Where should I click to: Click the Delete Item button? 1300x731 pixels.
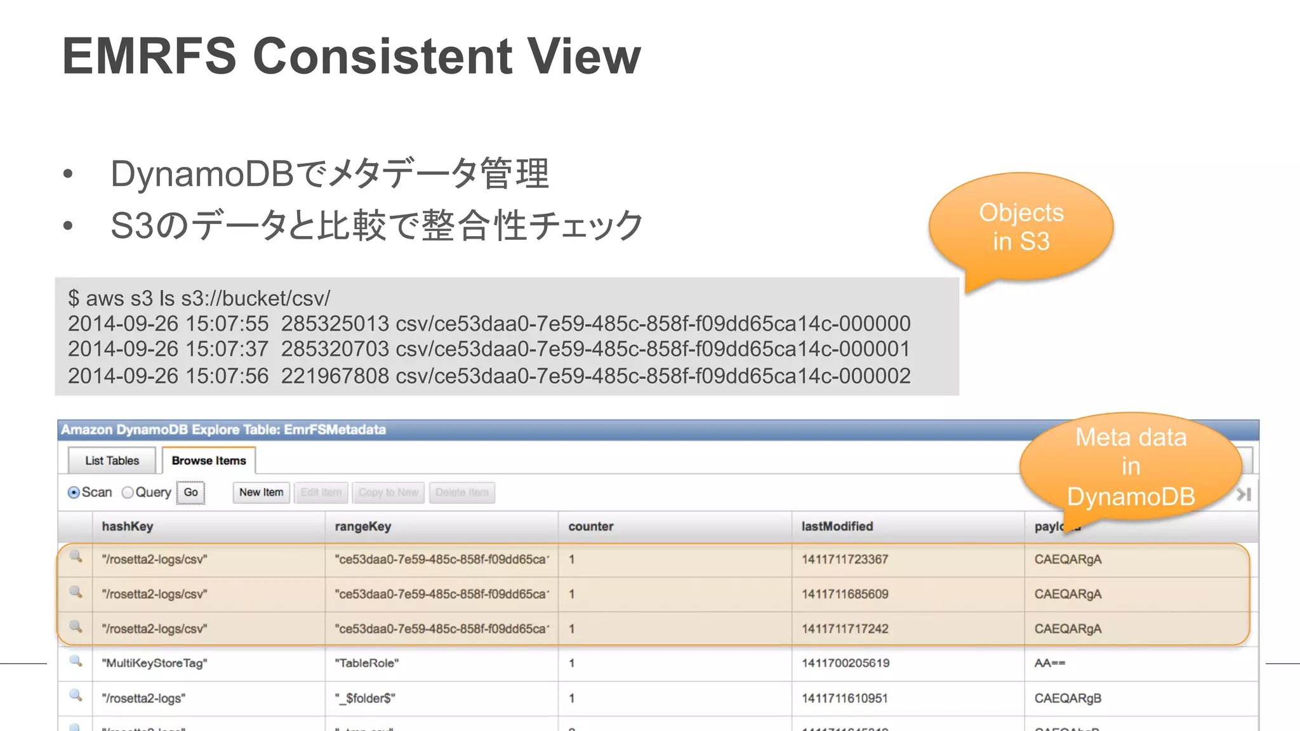click(x=462, y=492)
